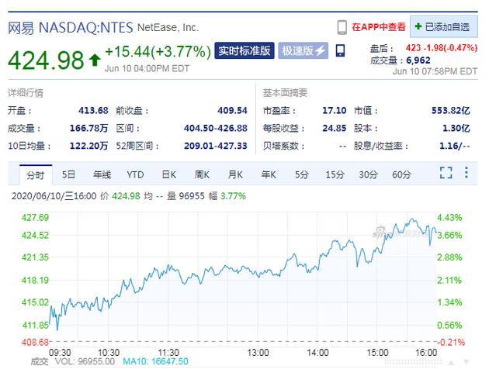Screen dimensions: 489x369
Task: Click the 成交量 value 166.78万
Action: point(89,128)
